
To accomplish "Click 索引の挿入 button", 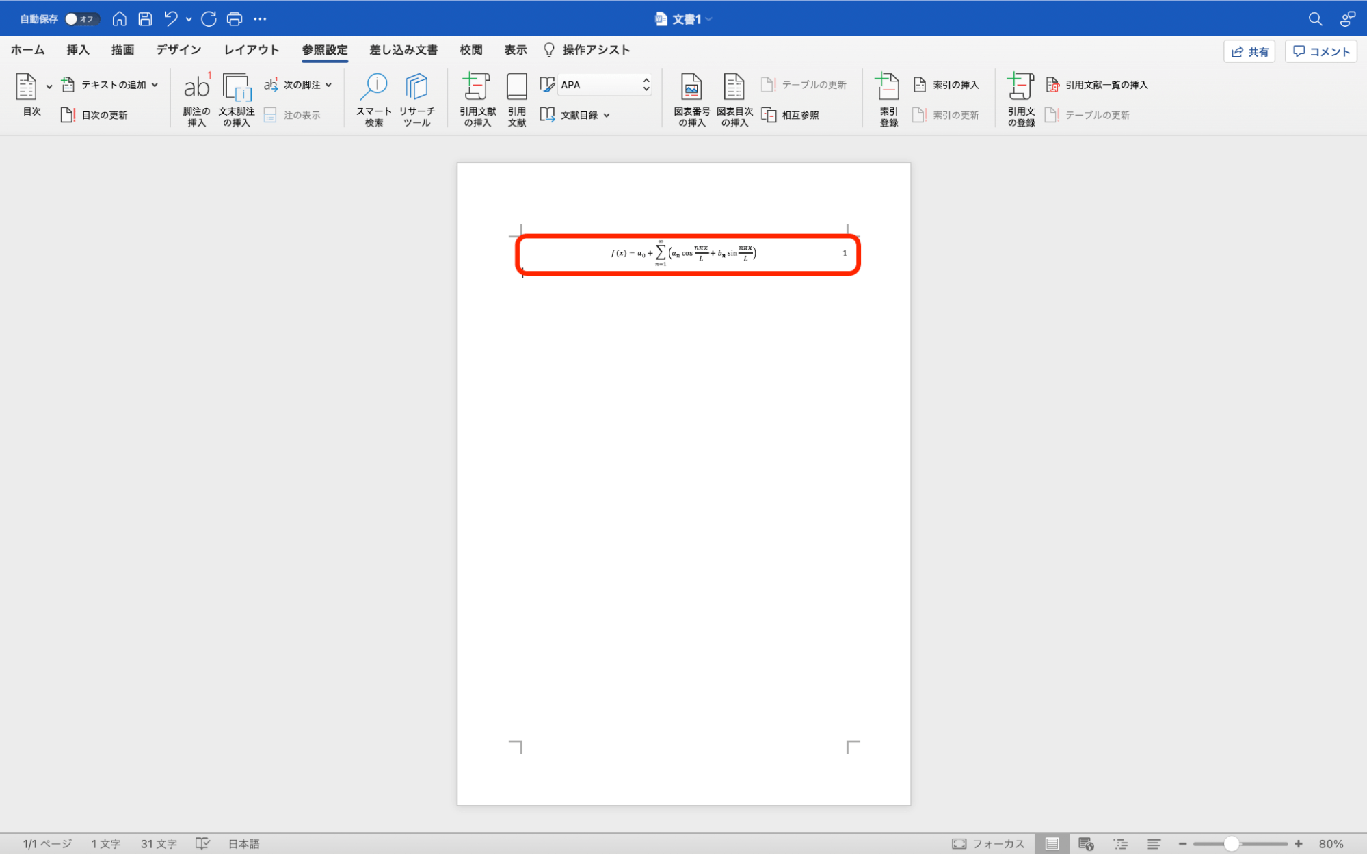I will tap(946, 85).
